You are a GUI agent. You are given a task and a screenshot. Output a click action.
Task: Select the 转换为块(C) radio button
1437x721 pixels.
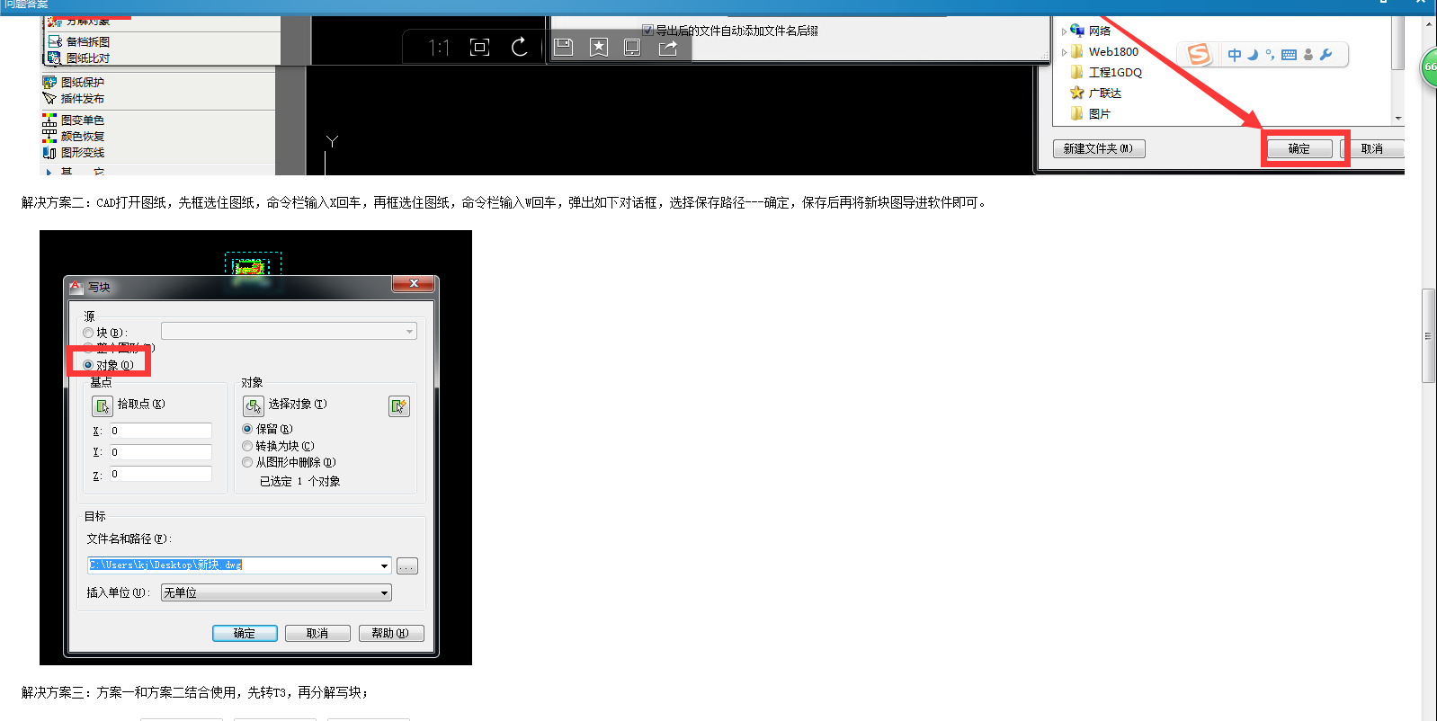click(x=247, y=446)
